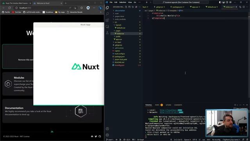Open the Manage gear icon

click(x=107, y=135)
